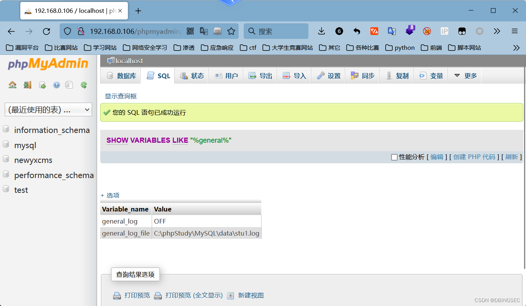This screenshot has height=306, width=526.
Task: Switch to the SQL tab
Action: pos(158,76)
